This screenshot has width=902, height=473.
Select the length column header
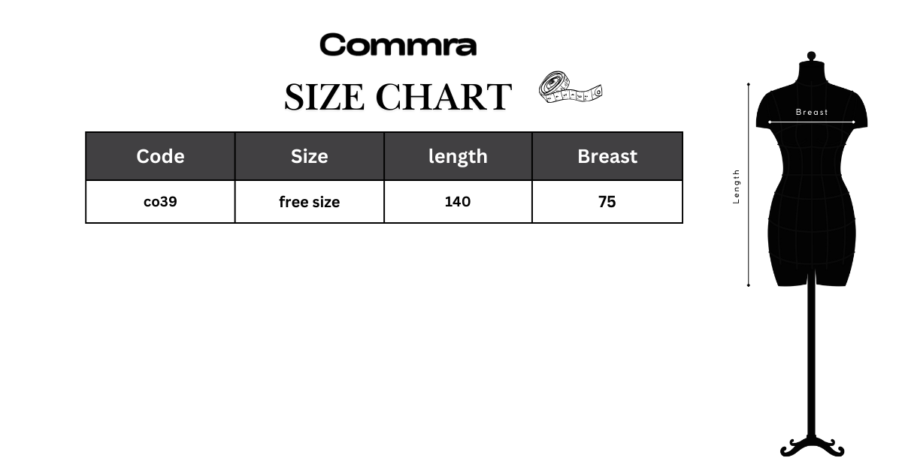pyautogui.click(x=458, y=156)
